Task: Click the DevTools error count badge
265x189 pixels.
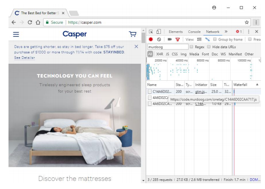Action: pyautogui.click(x=239, y=32)
